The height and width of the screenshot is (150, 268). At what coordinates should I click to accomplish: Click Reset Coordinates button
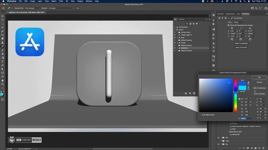click(241, 43)
